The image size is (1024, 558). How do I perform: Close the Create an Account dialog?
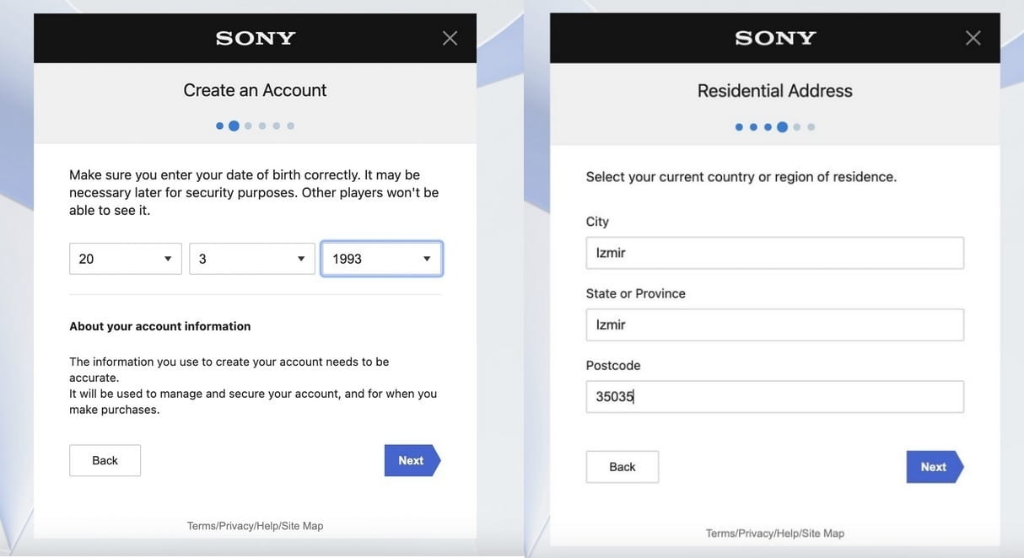[x=450, y=38]
